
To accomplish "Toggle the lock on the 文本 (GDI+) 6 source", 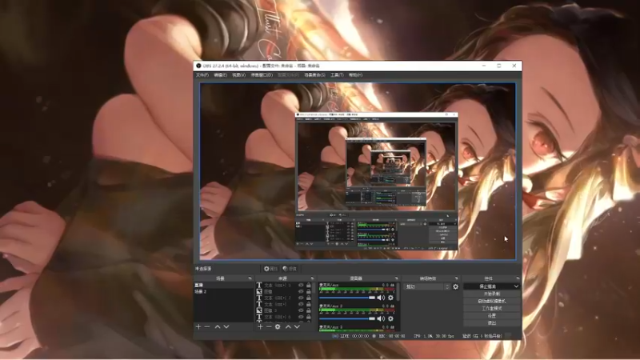I will click(309, 317).
